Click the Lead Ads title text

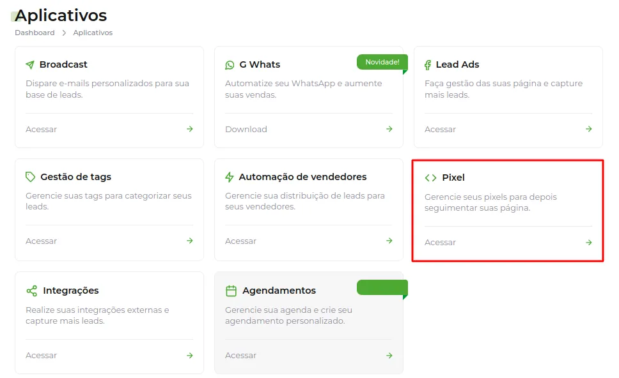[457, 64]
